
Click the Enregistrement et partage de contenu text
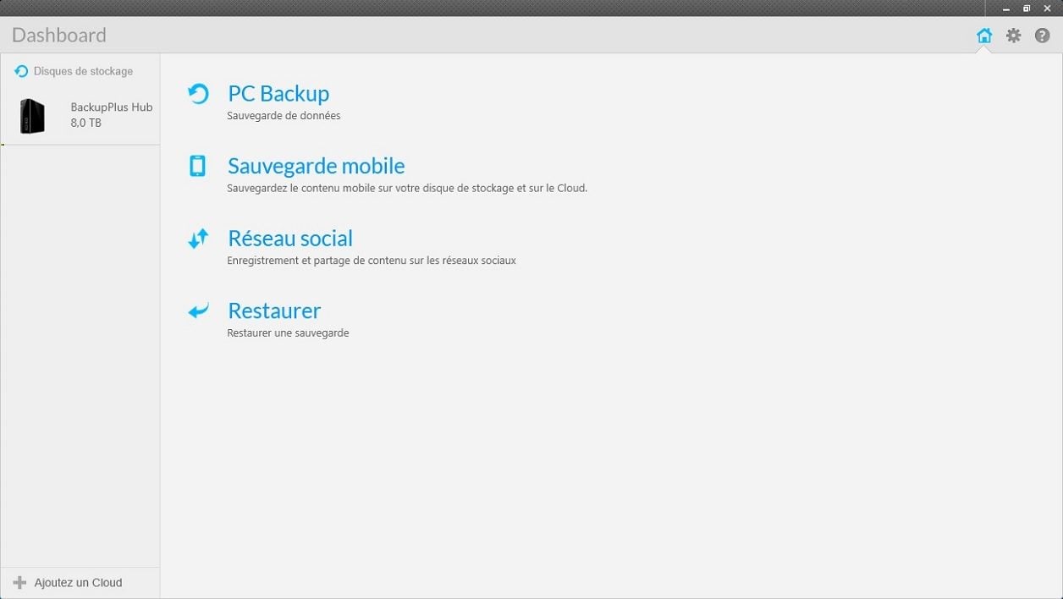click(372, 261)
